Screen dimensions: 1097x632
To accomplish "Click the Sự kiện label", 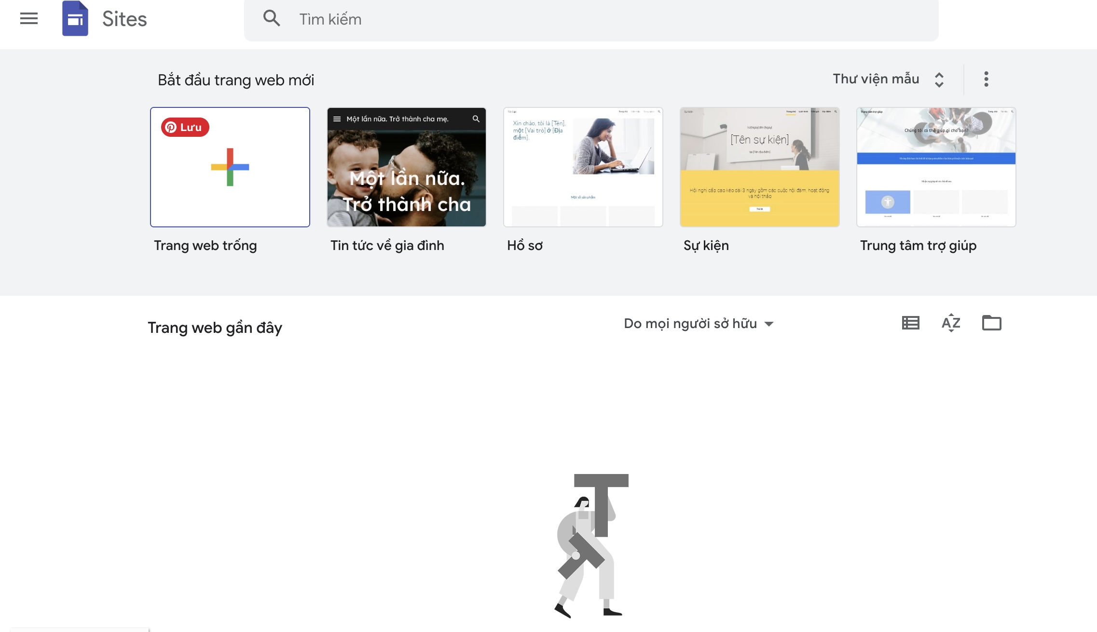I will click(x=706, y=246).
